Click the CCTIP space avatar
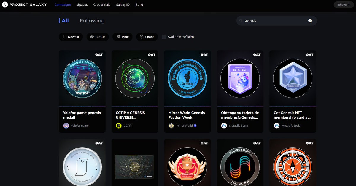Viewport: 356px width, 186px height. (119, 126)
